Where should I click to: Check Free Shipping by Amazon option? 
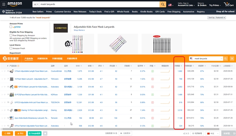11,36
